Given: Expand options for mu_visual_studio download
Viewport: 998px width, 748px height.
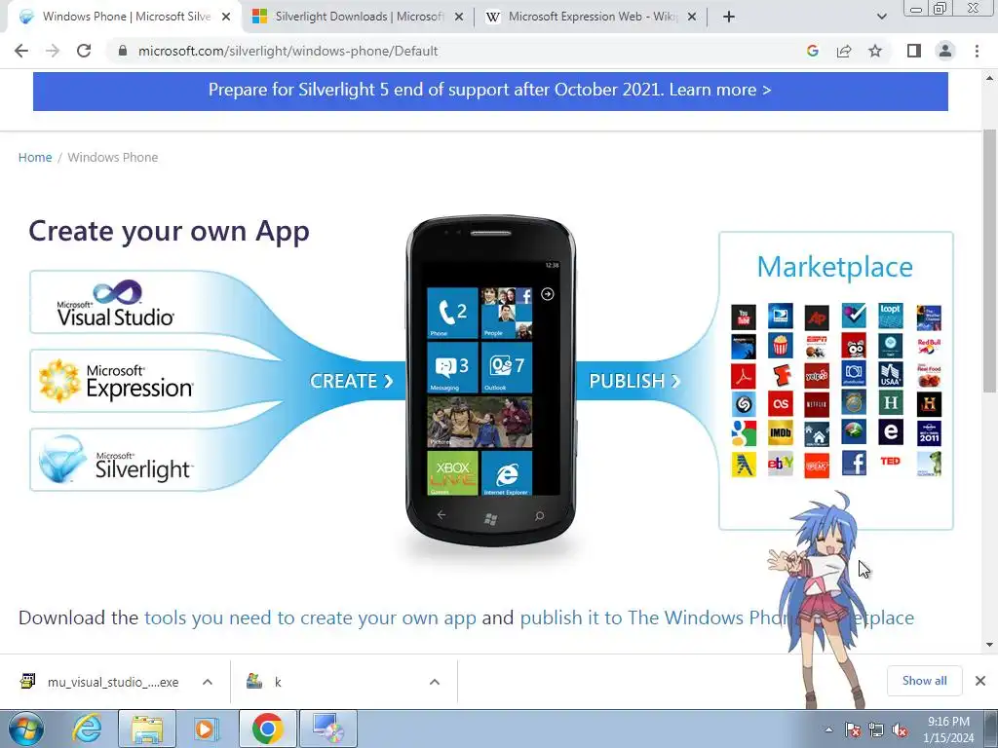Looking at the screenshot, I should coord(207,682).
